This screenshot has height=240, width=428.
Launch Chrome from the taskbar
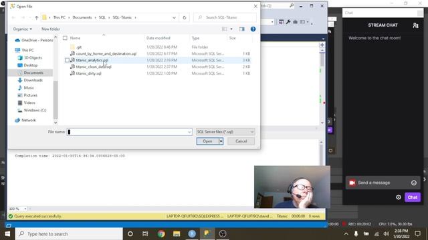[x=161, y=234]
